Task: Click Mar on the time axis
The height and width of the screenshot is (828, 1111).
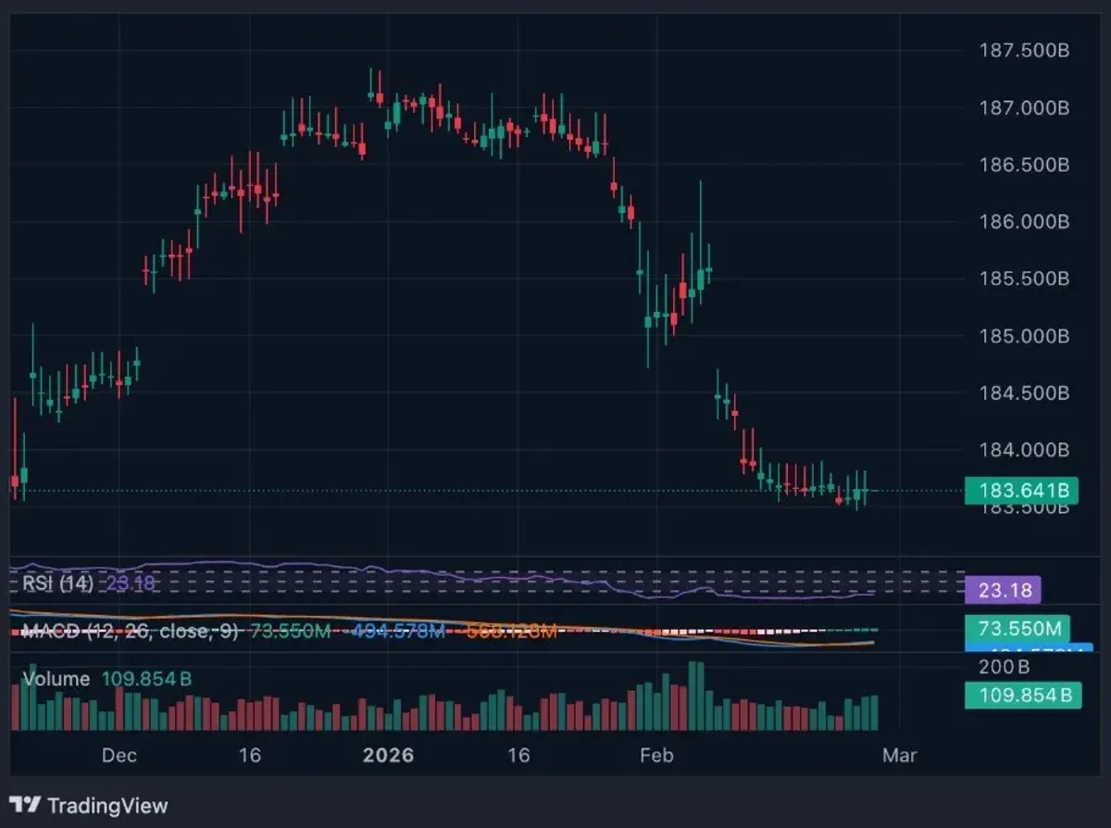Action: click(899, 756)
